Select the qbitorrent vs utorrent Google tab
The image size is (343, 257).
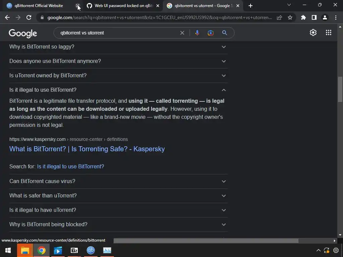pyautogui.click(x=203, y=6)
